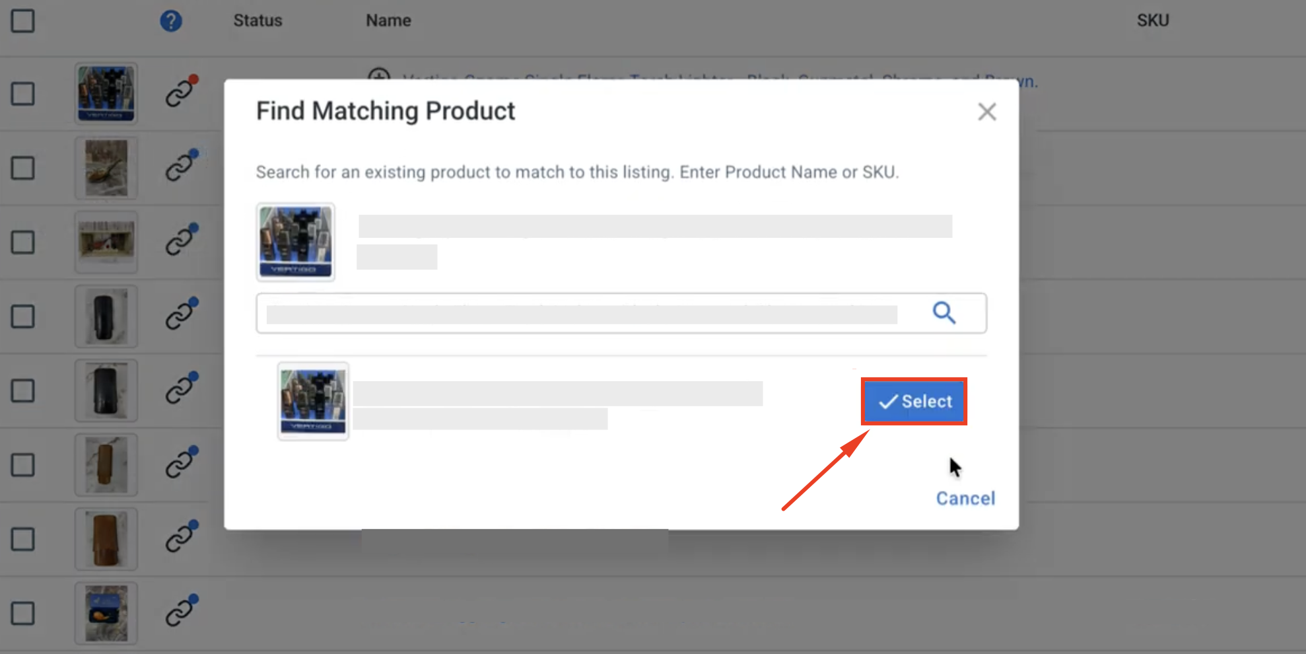Screen dimensions: 1306x654
Task: Click link icon beside brown leather case
Action: pos(181,536)
